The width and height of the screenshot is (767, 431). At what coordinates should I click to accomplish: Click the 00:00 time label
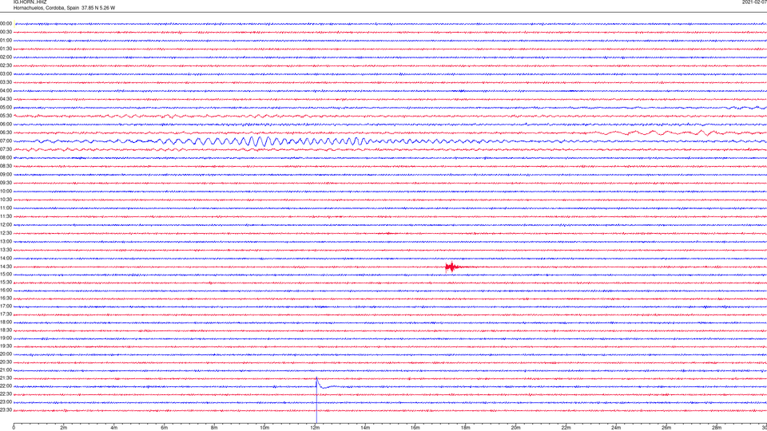coord(6,23)
